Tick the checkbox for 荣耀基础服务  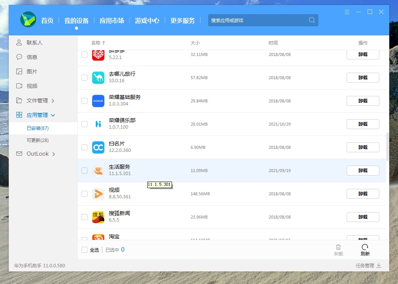[x=84, y=101]
